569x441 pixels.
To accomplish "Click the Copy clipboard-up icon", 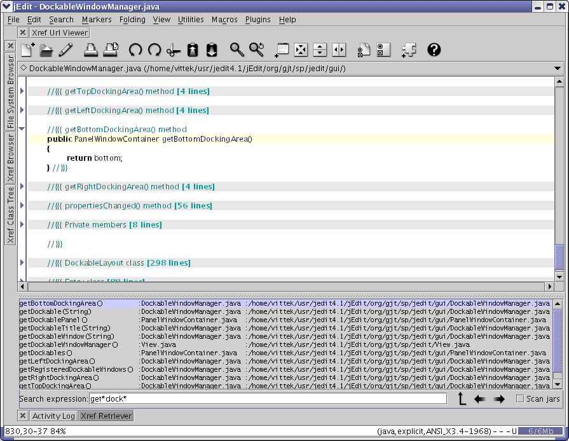I will point(193,50).
